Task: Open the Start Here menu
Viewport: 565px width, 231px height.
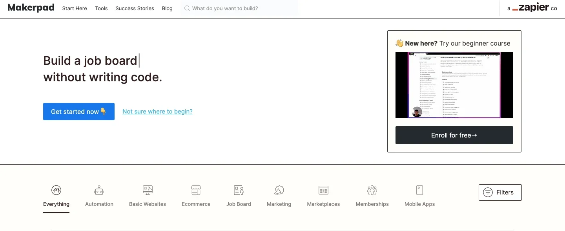Action: pyautogui.click(x=75, y=8)
